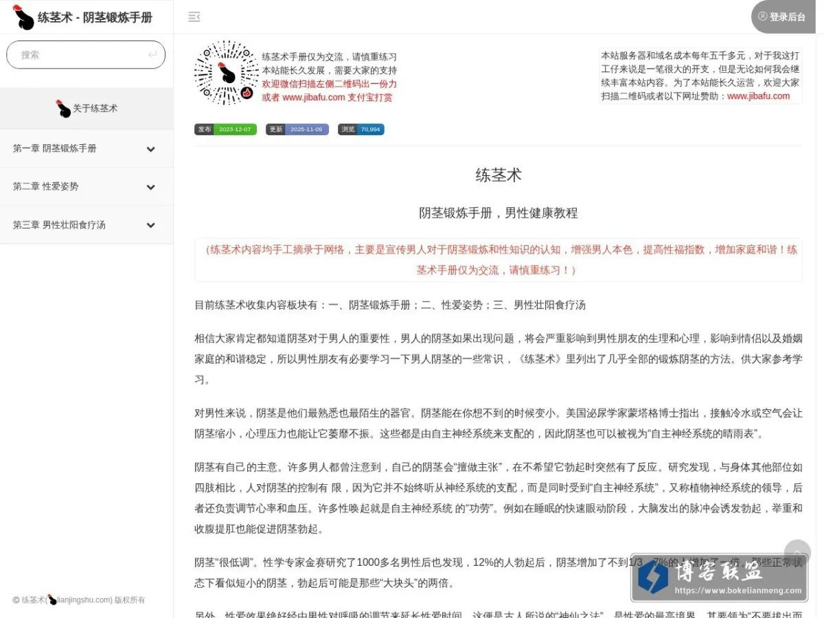Click the 阴茎锻炼手册，男性健康教程 subtitle
The image size is (824, 618).
tap(499, 213)
